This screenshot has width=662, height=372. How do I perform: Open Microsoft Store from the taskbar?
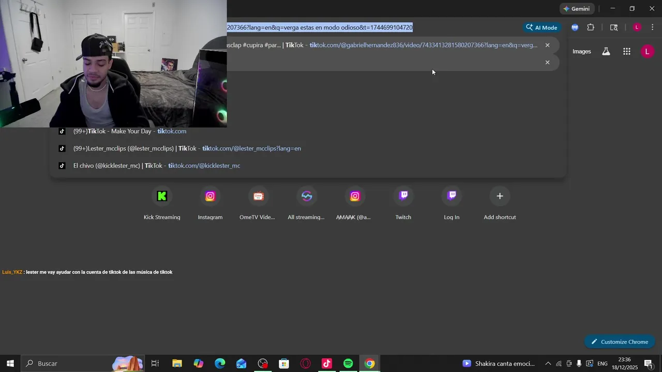[284, 363]
